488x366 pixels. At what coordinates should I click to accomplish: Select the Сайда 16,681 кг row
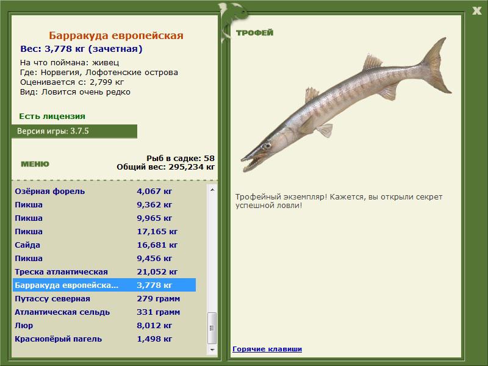[104, 245]
